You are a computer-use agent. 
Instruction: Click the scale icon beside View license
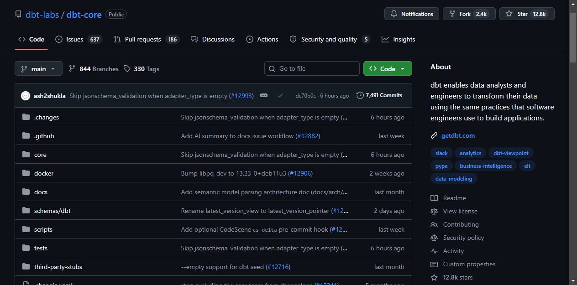(434, 211)
